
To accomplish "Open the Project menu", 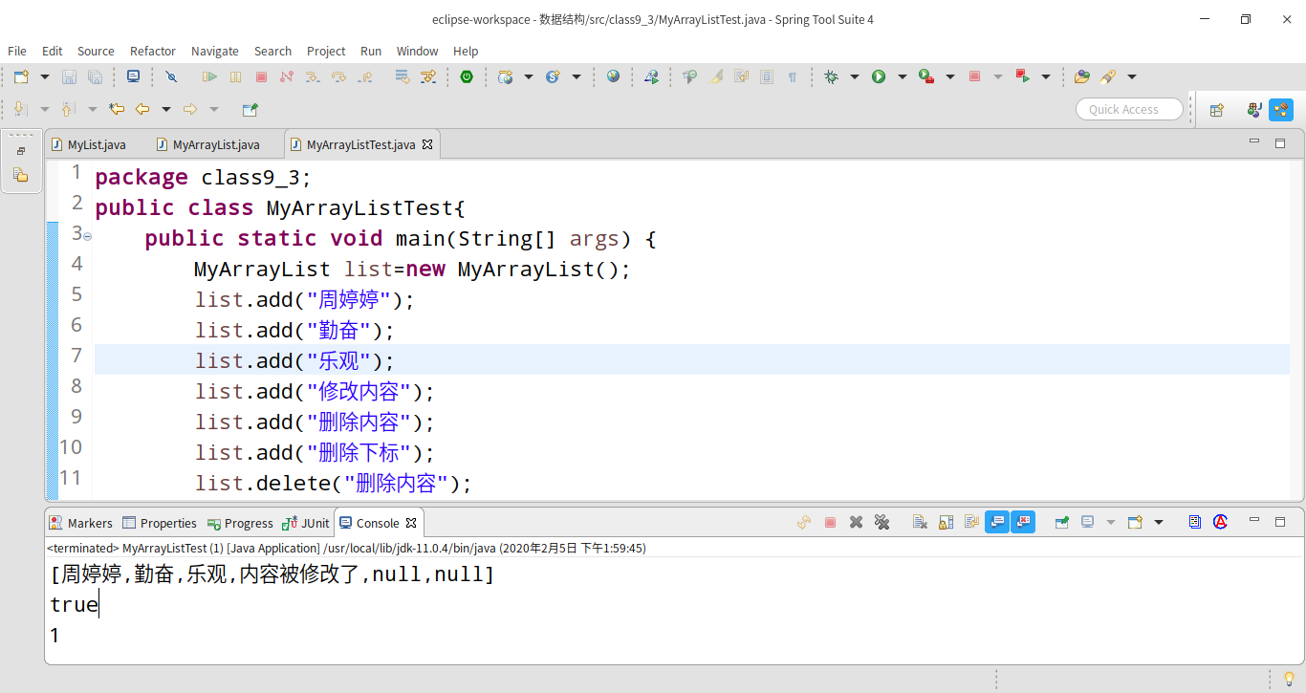I will coord(326,51).
